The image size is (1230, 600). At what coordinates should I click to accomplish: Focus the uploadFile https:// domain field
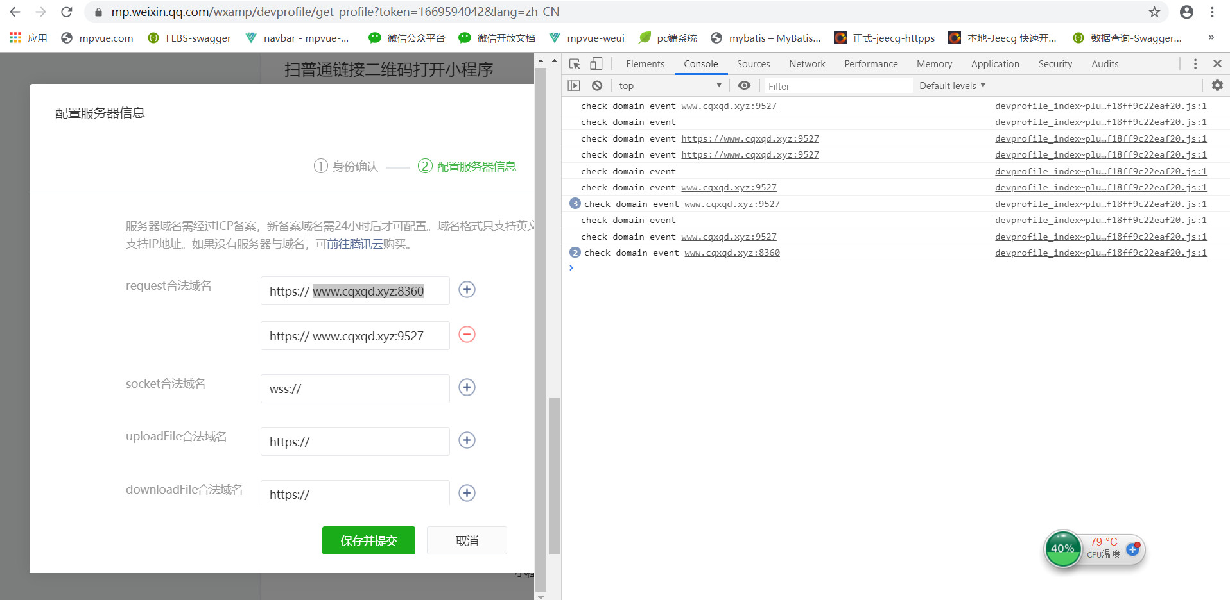point(355,442)
